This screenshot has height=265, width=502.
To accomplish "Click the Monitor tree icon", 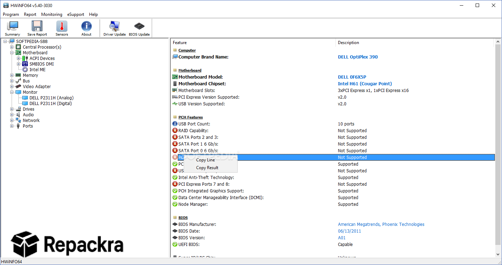I will point(19,92).
